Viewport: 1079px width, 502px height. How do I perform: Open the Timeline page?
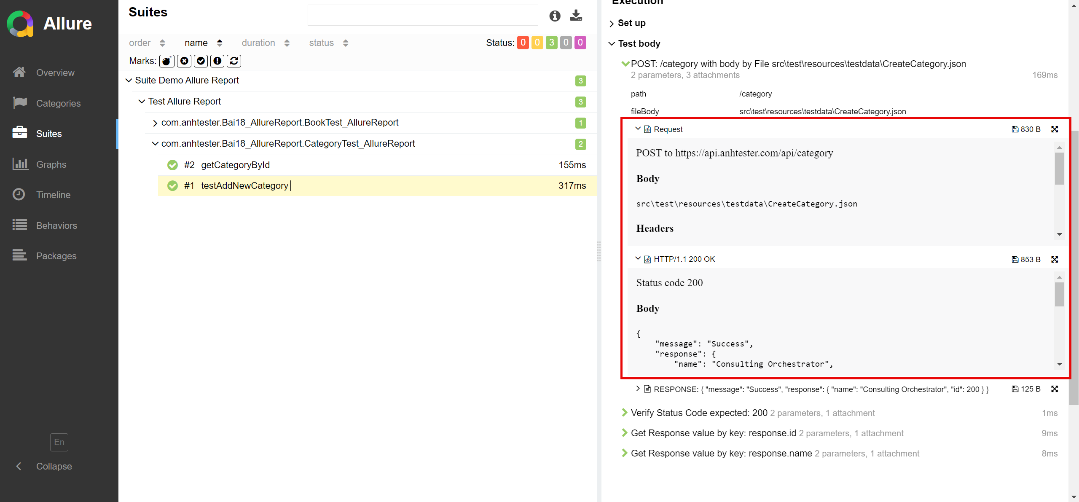click(59, 195)
